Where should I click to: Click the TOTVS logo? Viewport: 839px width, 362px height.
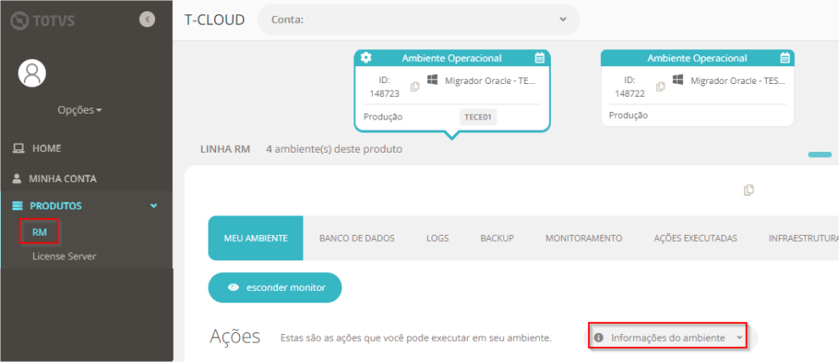[42, 20]
